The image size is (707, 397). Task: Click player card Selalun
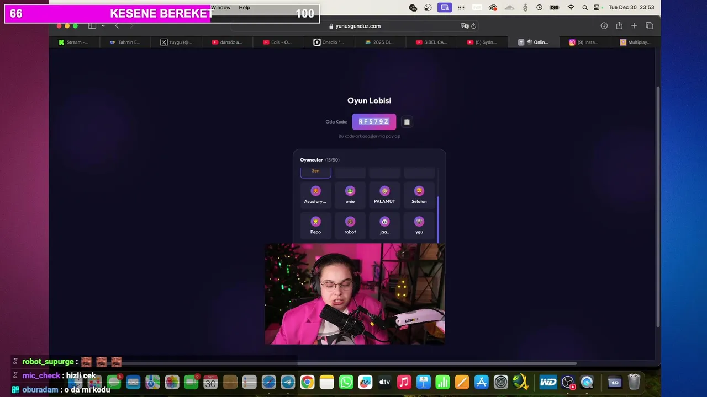(x=419, y=195)
